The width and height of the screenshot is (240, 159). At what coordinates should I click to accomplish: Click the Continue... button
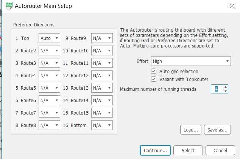[155, 150]
